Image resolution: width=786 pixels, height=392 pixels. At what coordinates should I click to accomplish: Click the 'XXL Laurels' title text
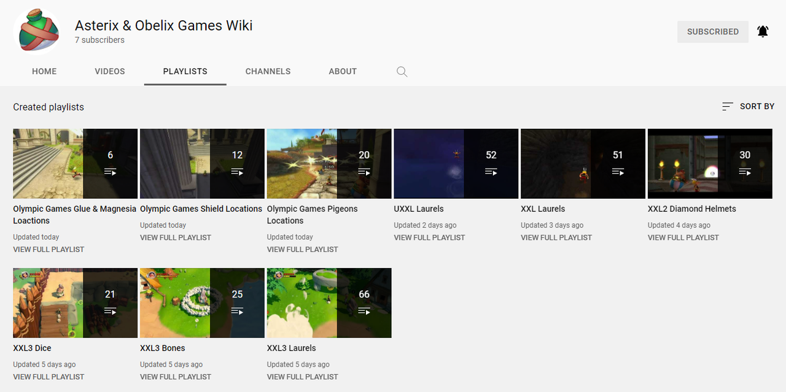[x=543, y=209]
